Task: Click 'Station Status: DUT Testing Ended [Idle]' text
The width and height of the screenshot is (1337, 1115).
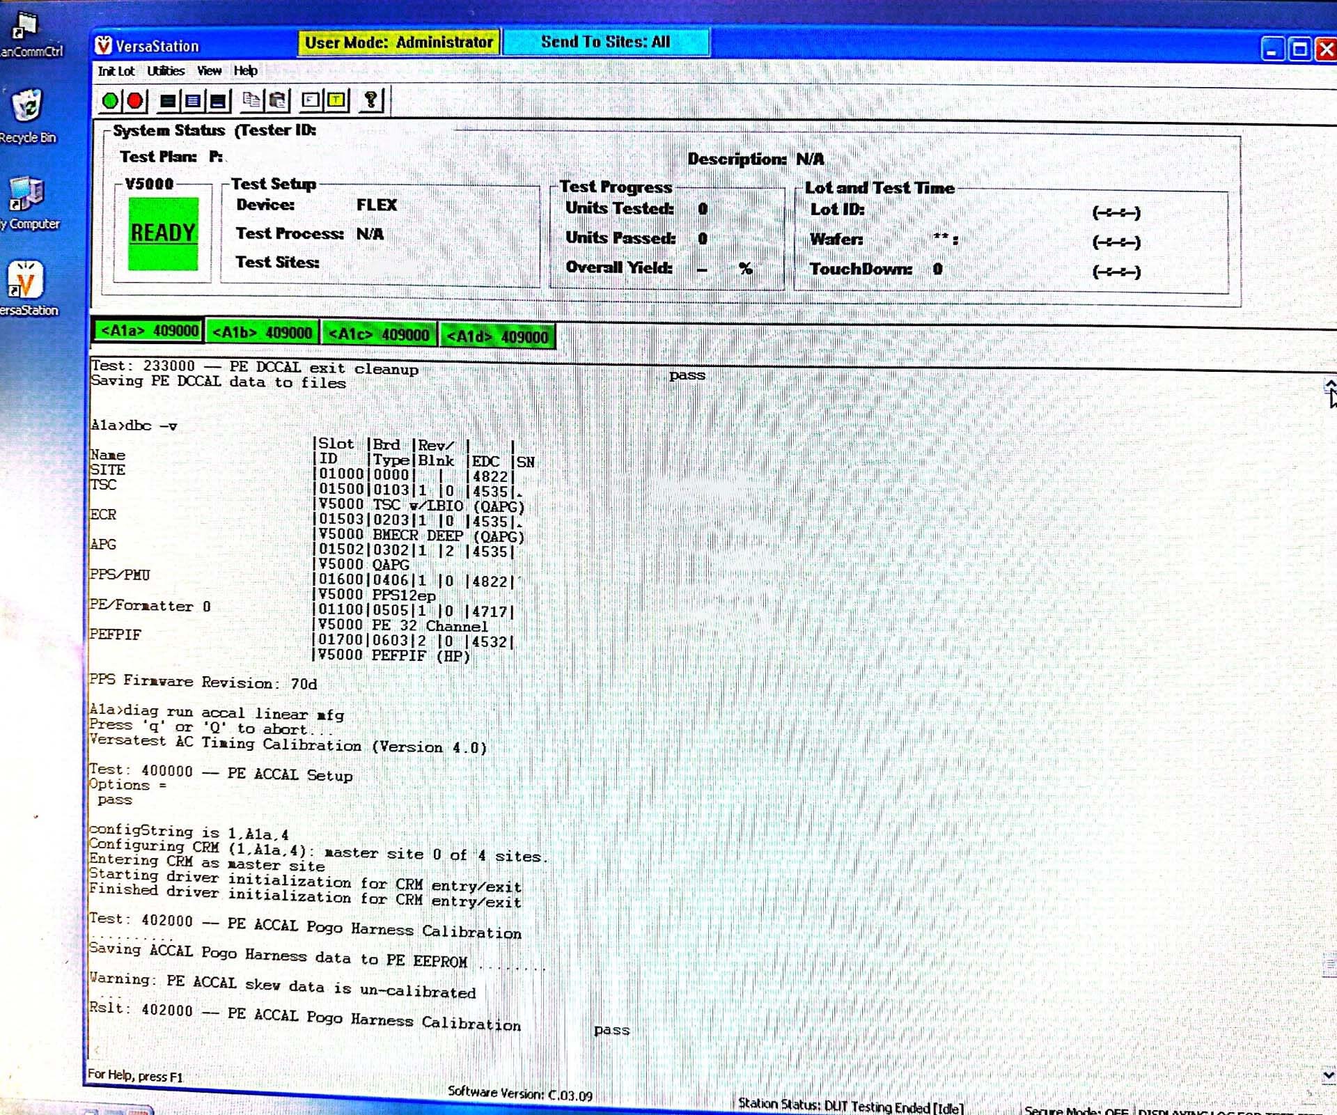Action: coord(851,1105)
